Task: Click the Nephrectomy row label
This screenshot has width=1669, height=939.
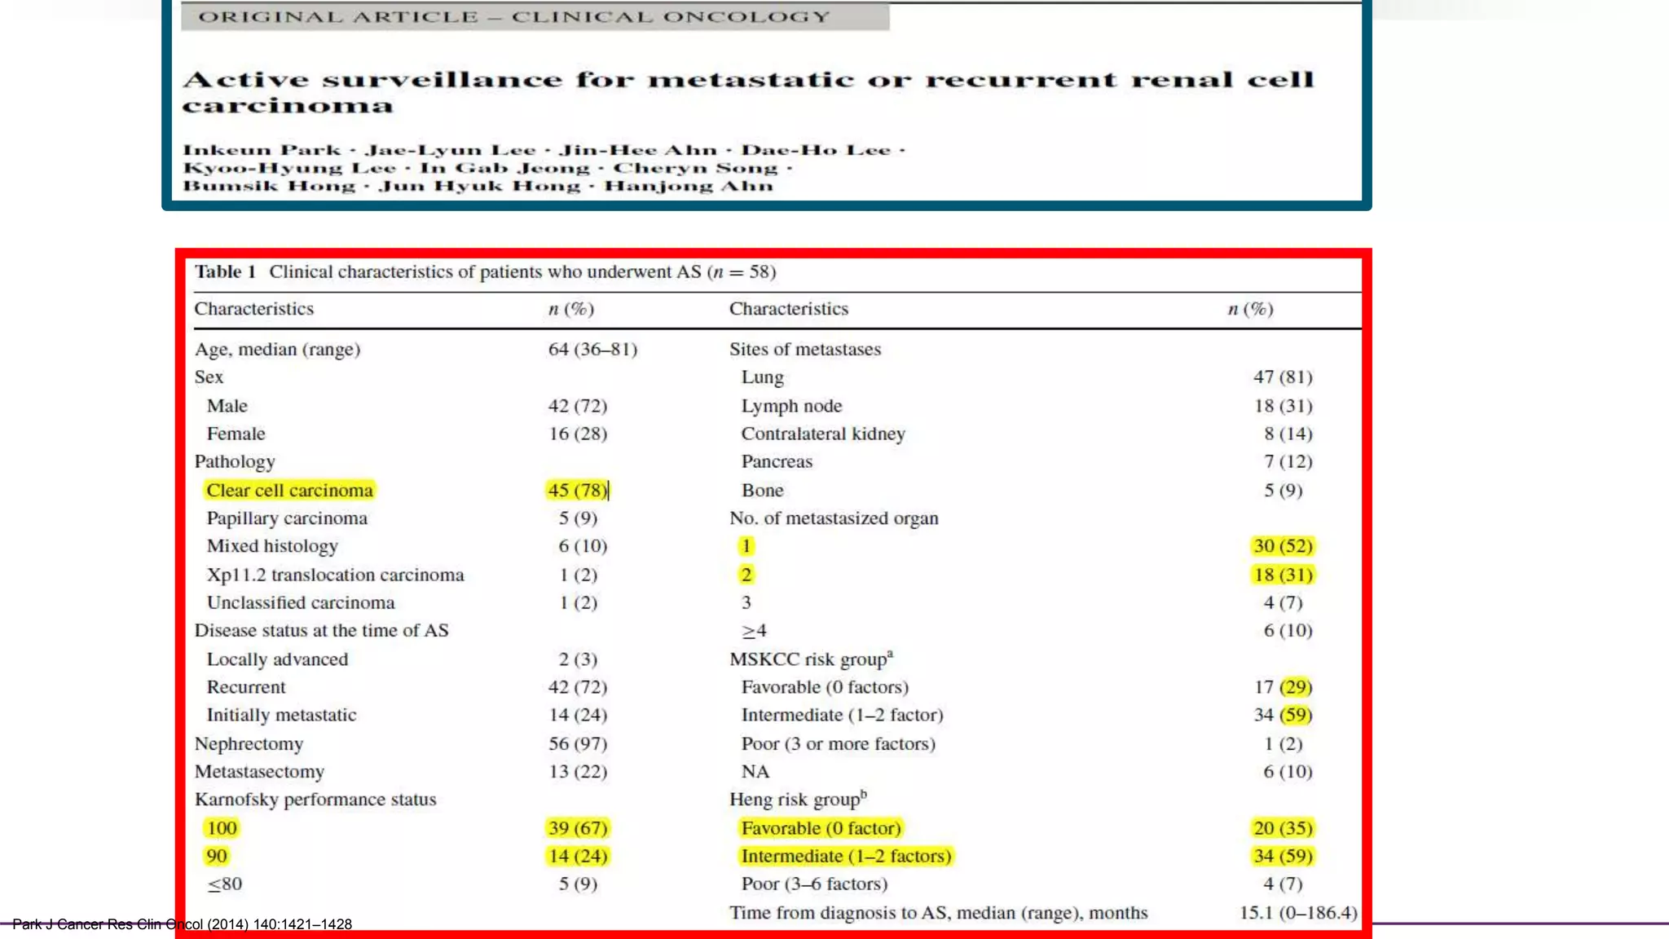Action: tap(249, 743)
